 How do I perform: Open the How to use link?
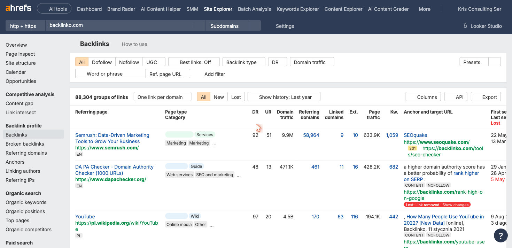tap(134, 44)
